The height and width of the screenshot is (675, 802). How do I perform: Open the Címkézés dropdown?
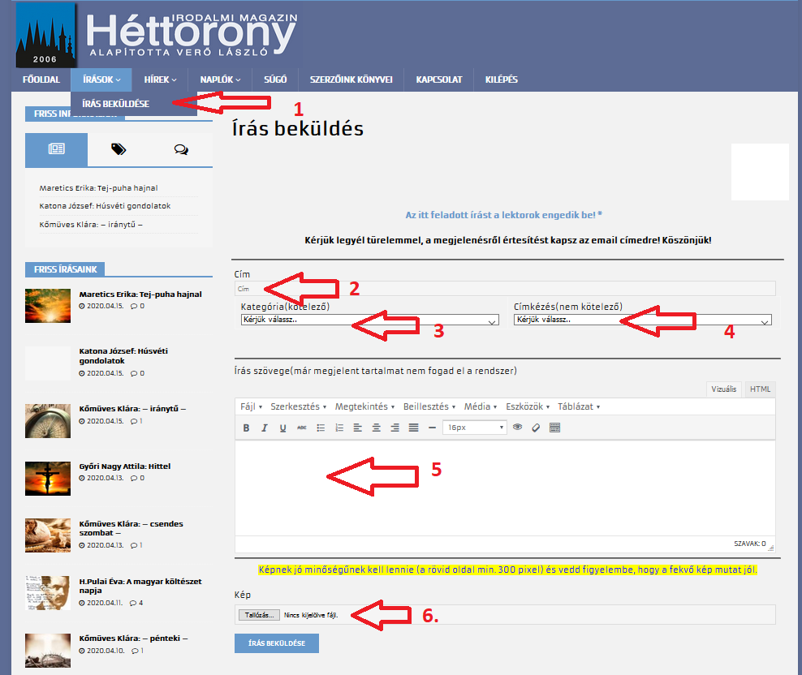click(642, 320)
